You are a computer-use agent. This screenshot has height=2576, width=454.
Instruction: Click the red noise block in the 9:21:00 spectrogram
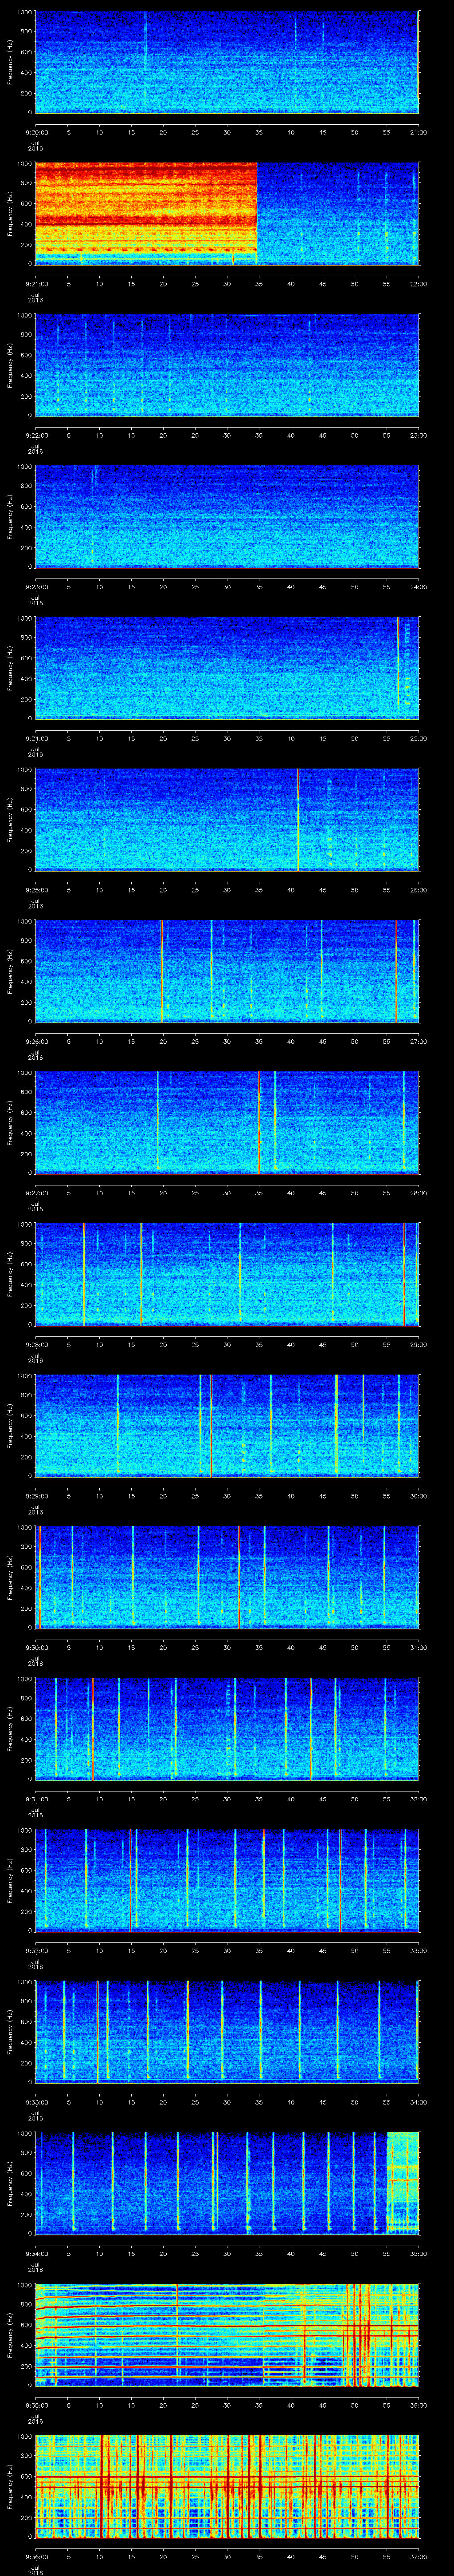(146, 212)
